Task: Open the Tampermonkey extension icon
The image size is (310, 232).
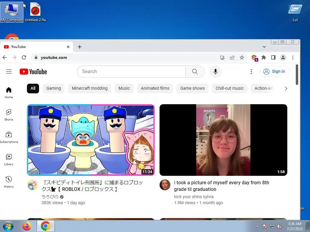Action: coord(254,58)
